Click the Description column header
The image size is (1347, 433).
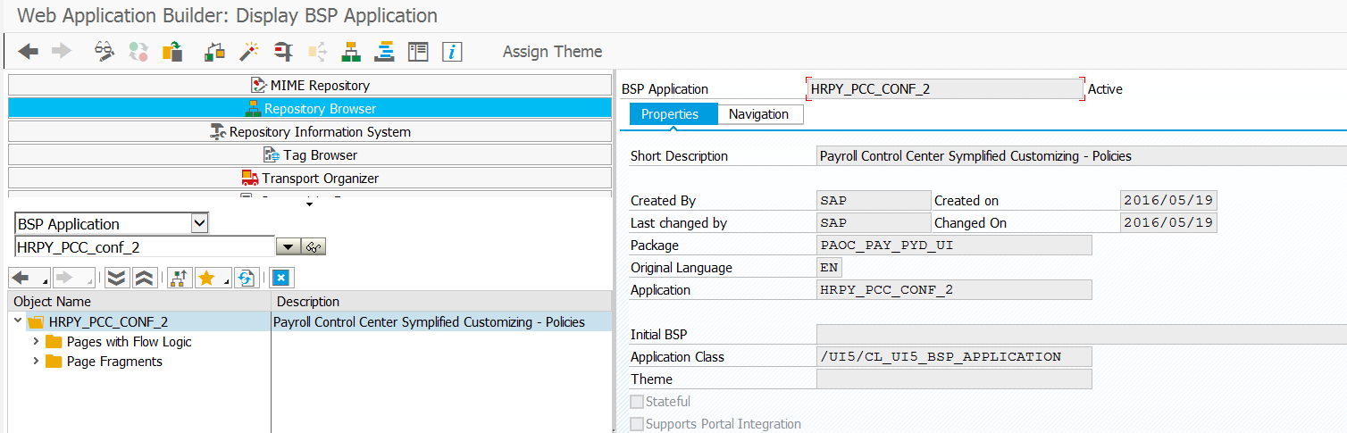[441, 302]
